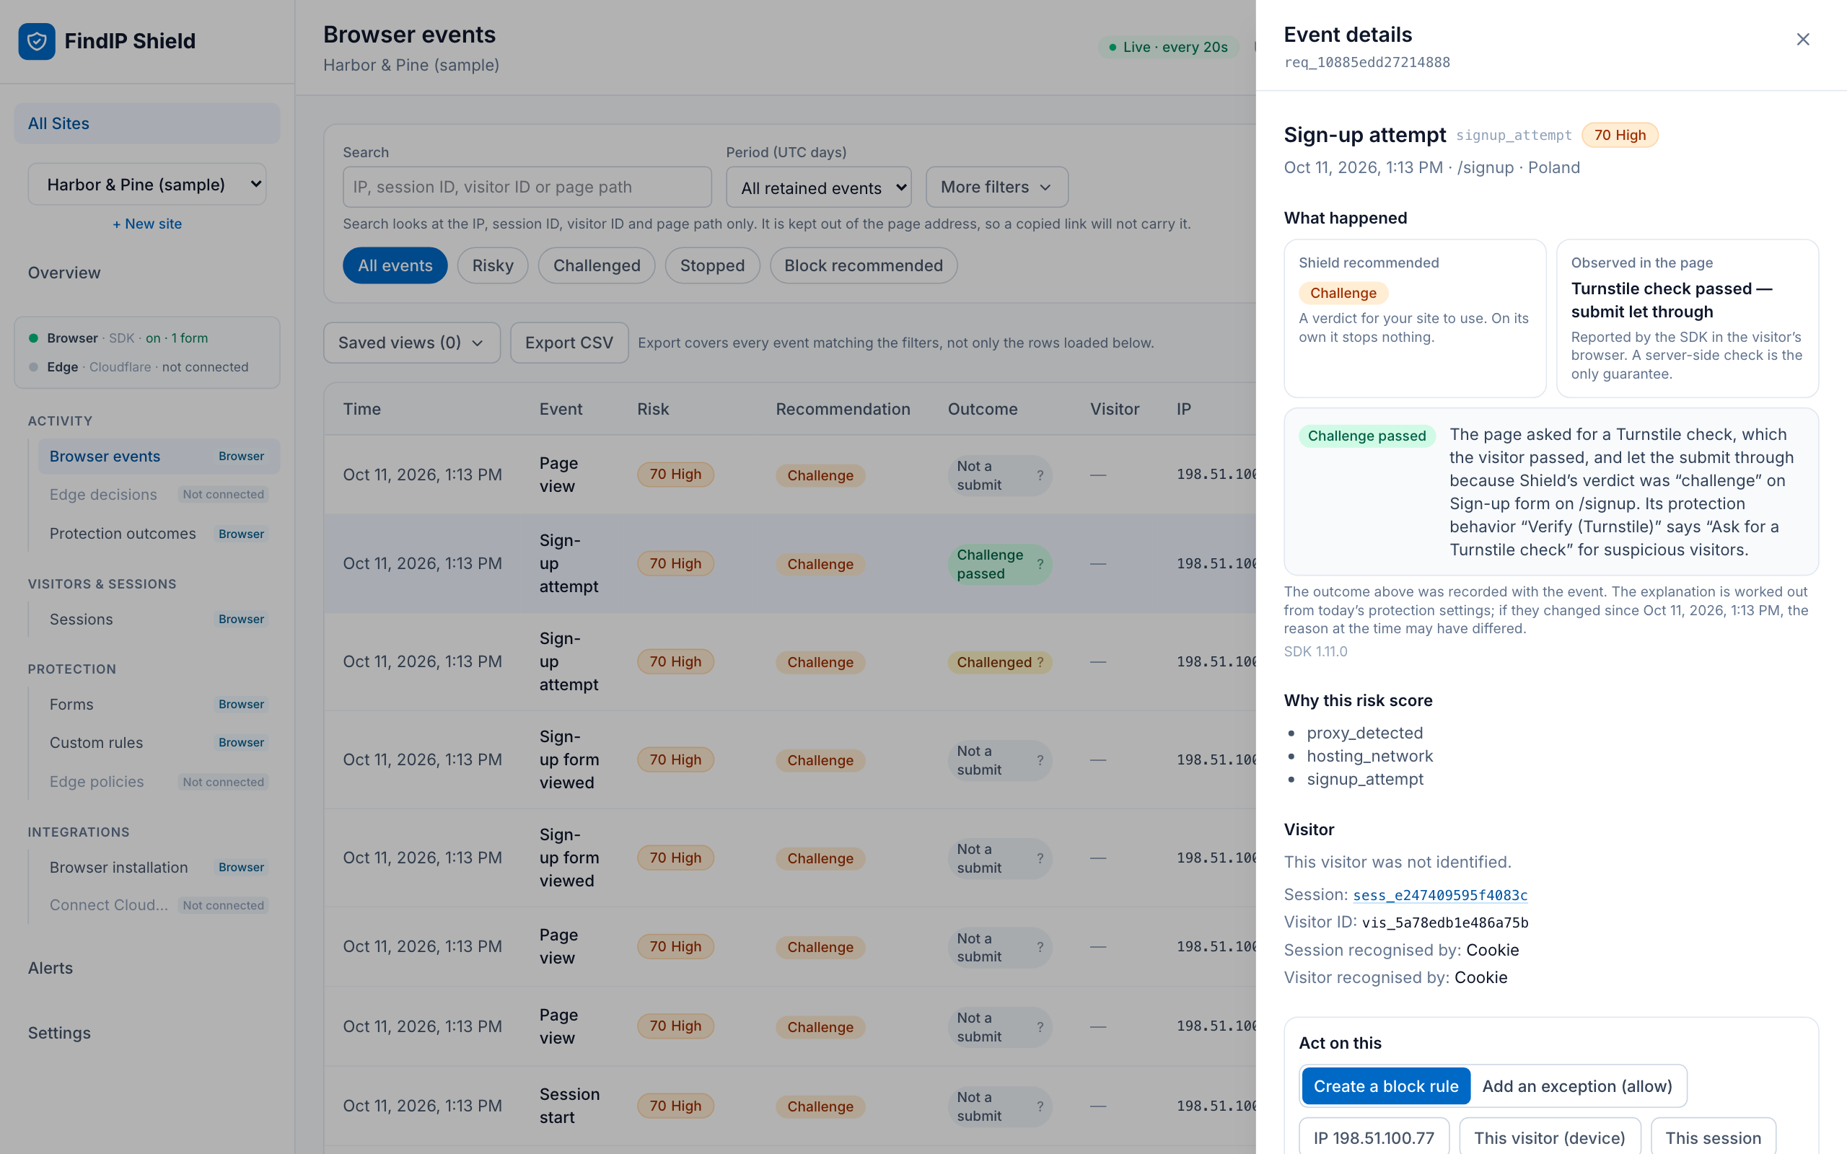1847x1154 pixels.
Task: Expand More filters
Action: [x=997, y=187]
